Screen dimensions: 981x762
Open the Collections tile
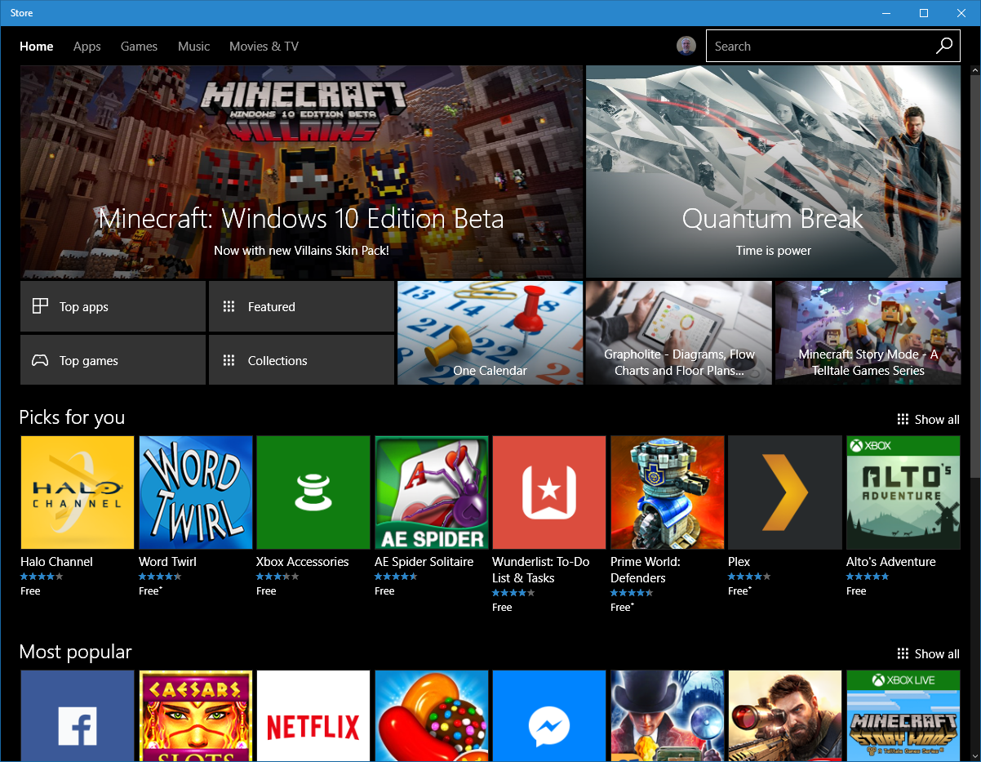(301, 360)
